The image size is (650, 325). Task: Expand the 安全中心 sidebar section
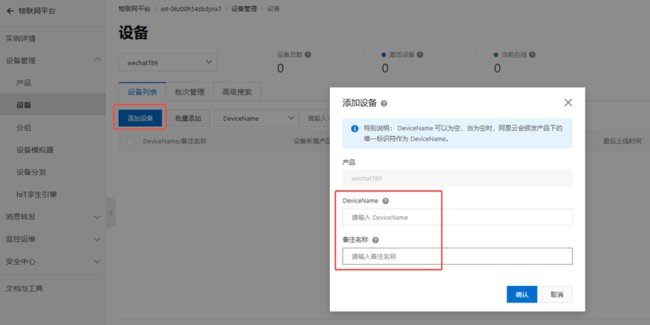pyautogui.click(x=97, y=262)
